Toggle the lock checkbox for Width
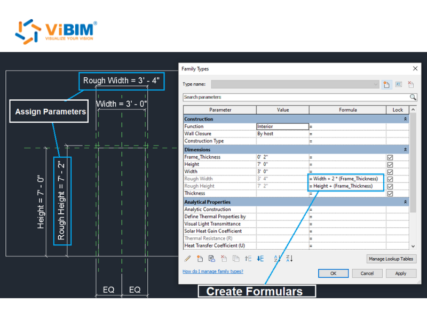Screen dimensions: 427x320 390,172
